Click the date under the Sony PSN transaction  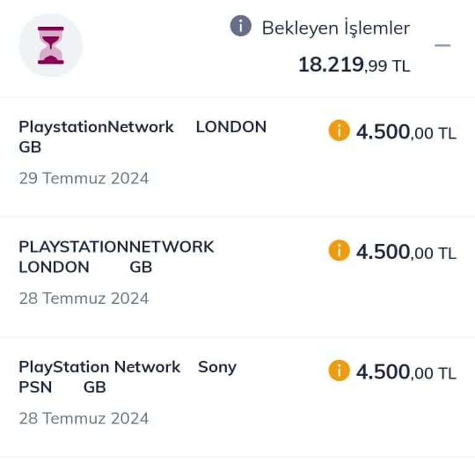pyautogui.click(x=83, y=418)
